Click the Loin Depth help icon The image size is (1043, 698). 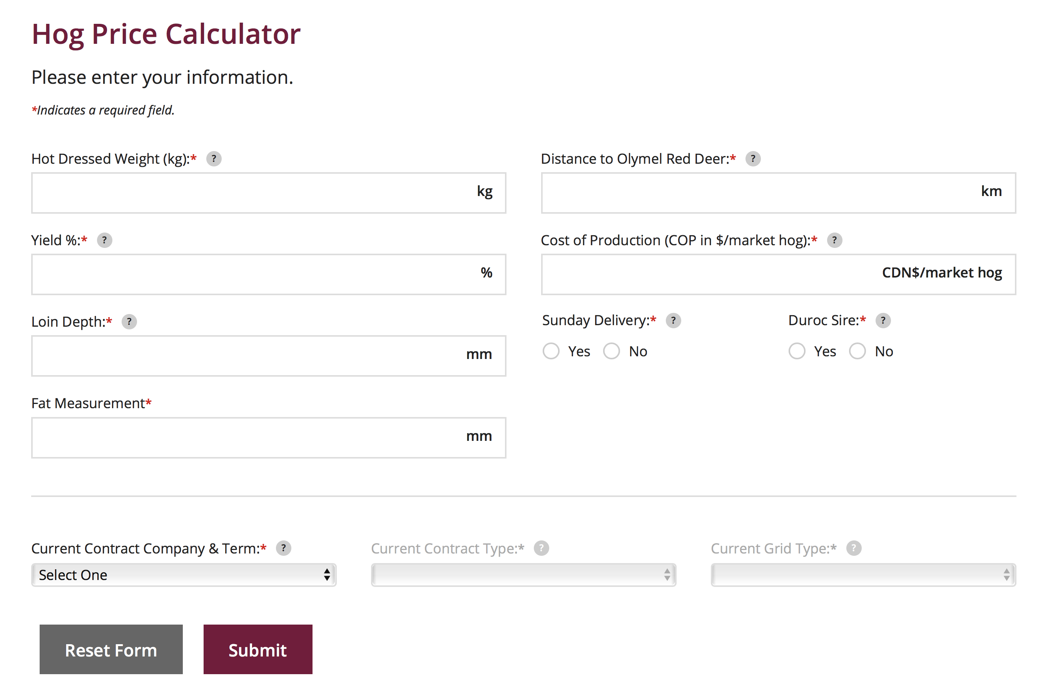129,322
